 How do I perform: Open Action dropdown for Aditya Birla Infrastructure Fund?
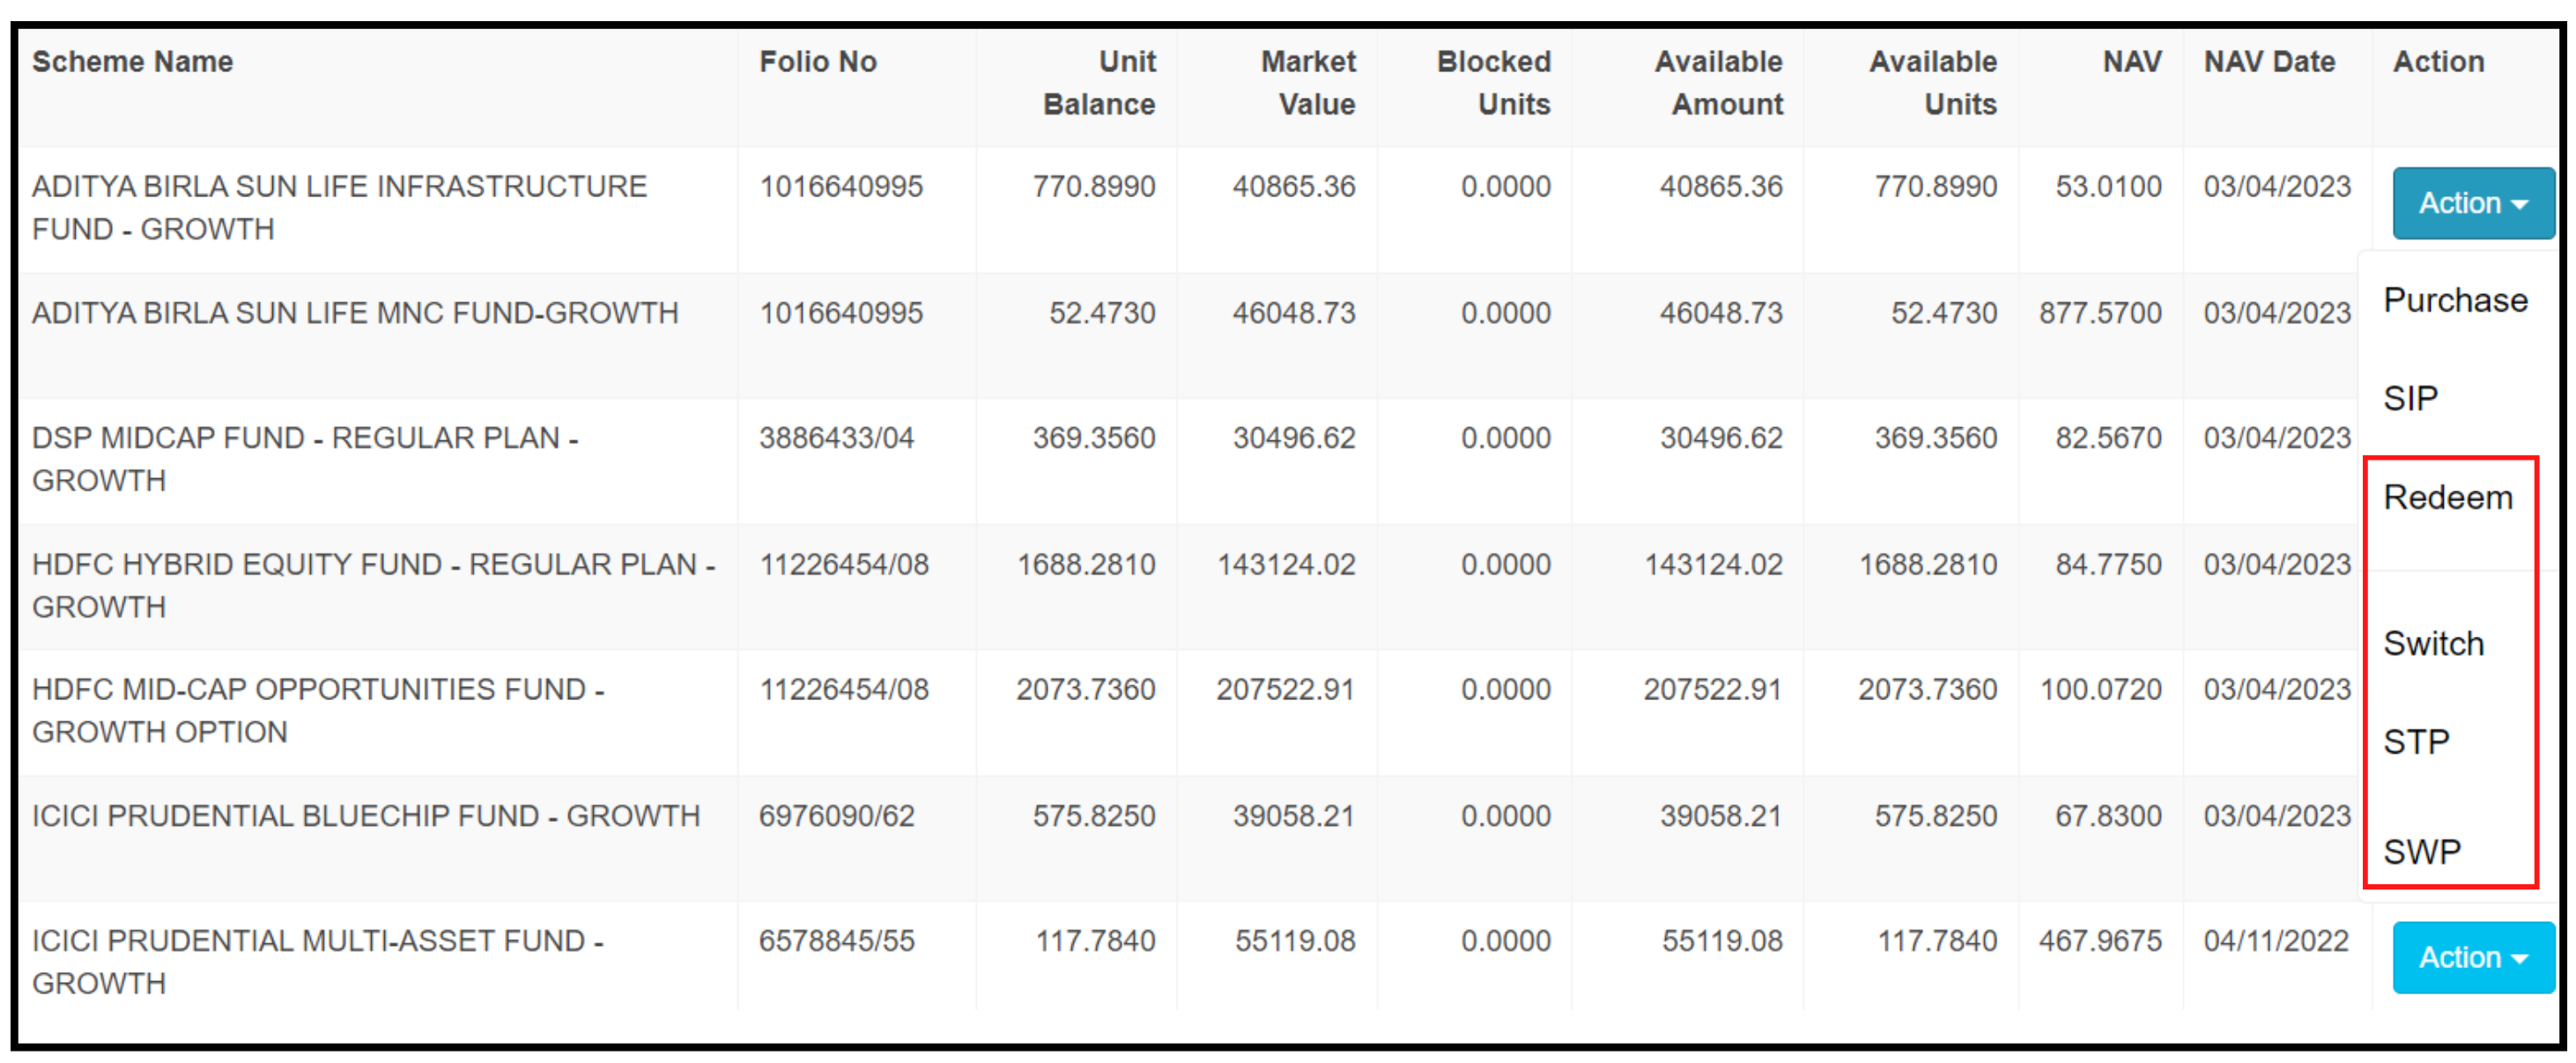pos(2472,203)
